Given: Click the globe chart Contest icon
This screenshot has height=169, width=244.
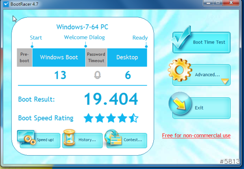Looking at the screenshot, I should point(113,137).
